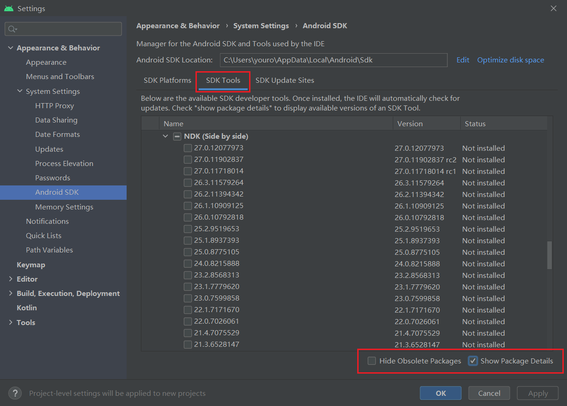This screenshot has width=567, height=406.
Task: Expand Build, Execution, Deployment section
Action: point(11,294)
